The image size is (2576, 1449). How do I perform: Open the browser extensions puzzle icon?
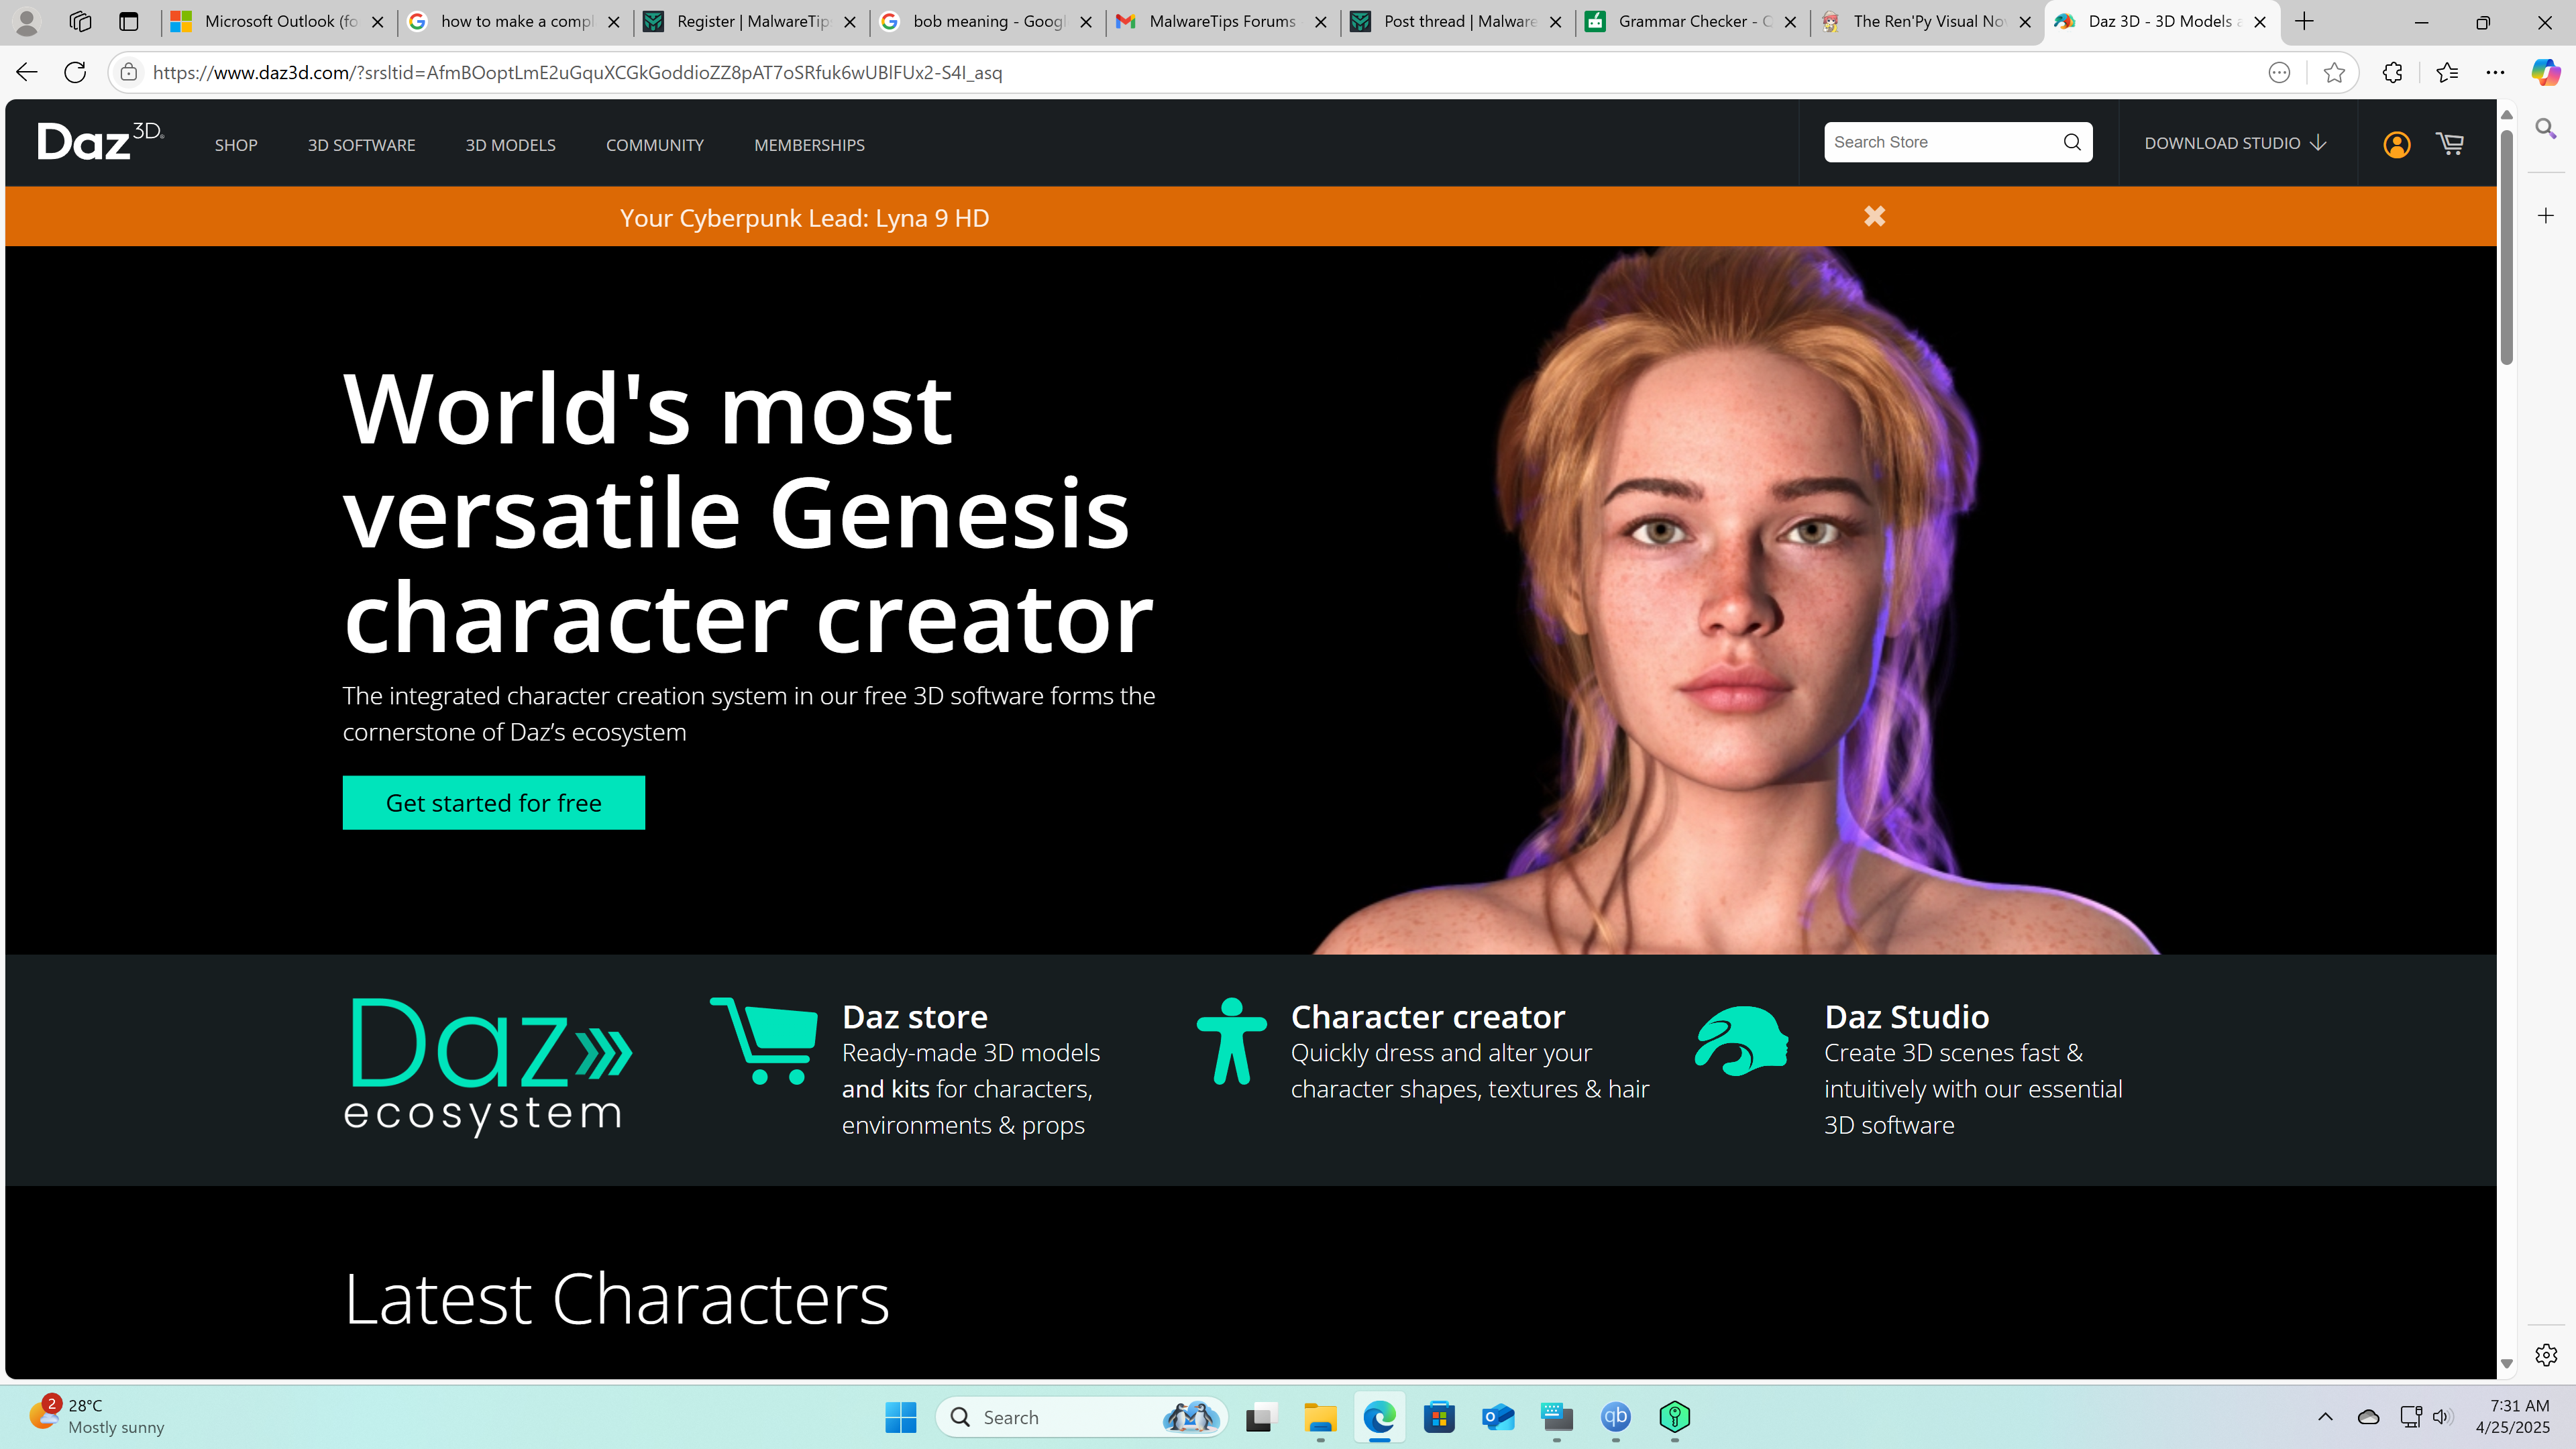[2392, 72]
